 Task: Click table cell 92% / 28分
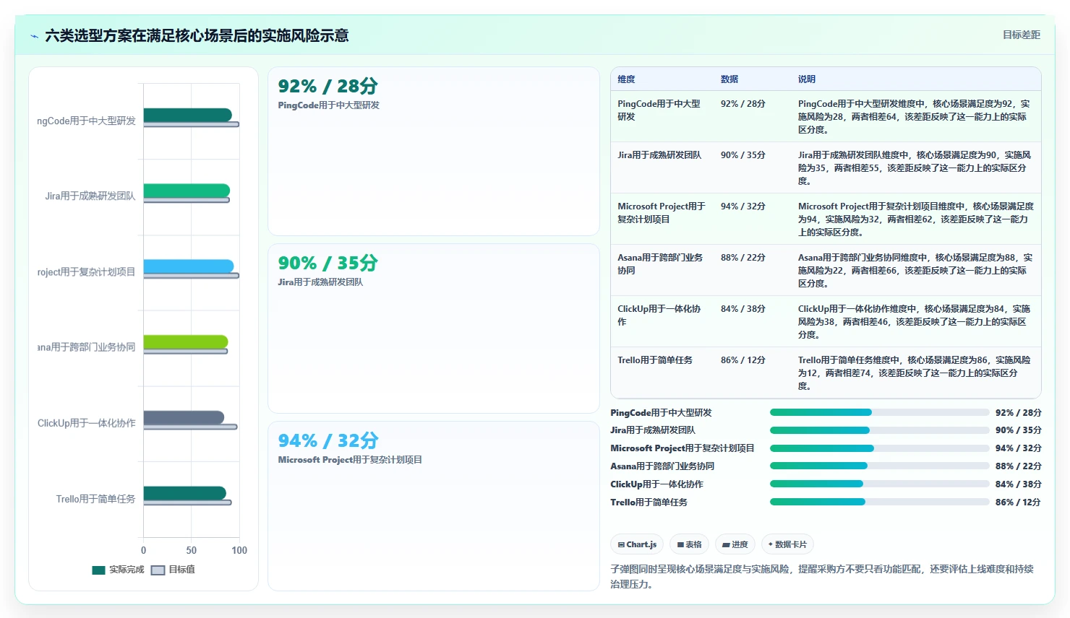pos(742,104)
